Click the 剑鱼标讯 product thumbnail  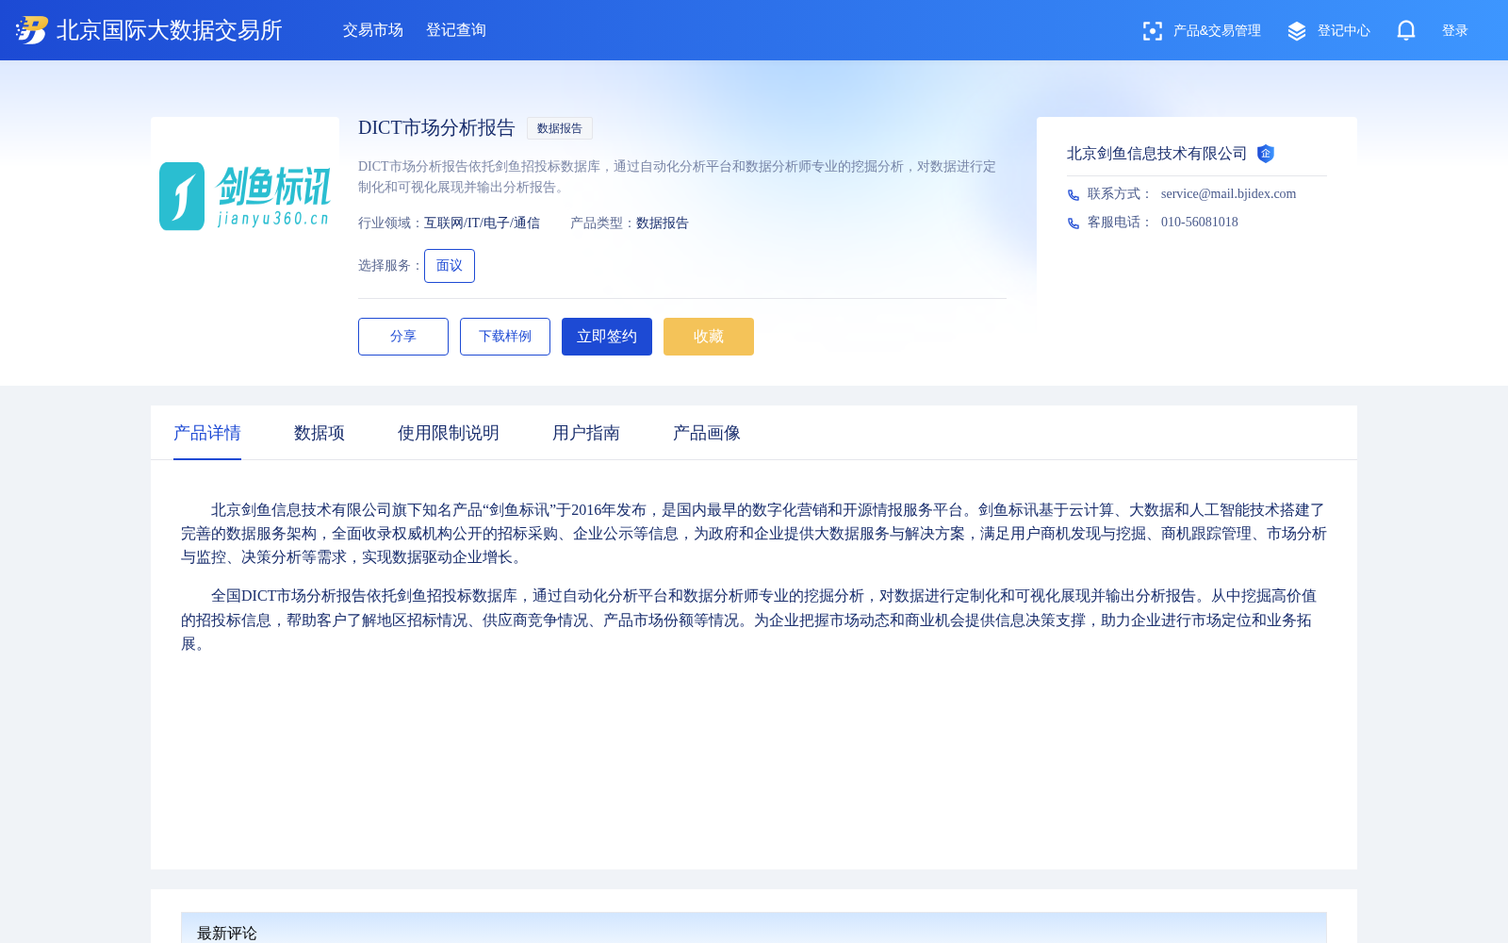coord(245,196)
